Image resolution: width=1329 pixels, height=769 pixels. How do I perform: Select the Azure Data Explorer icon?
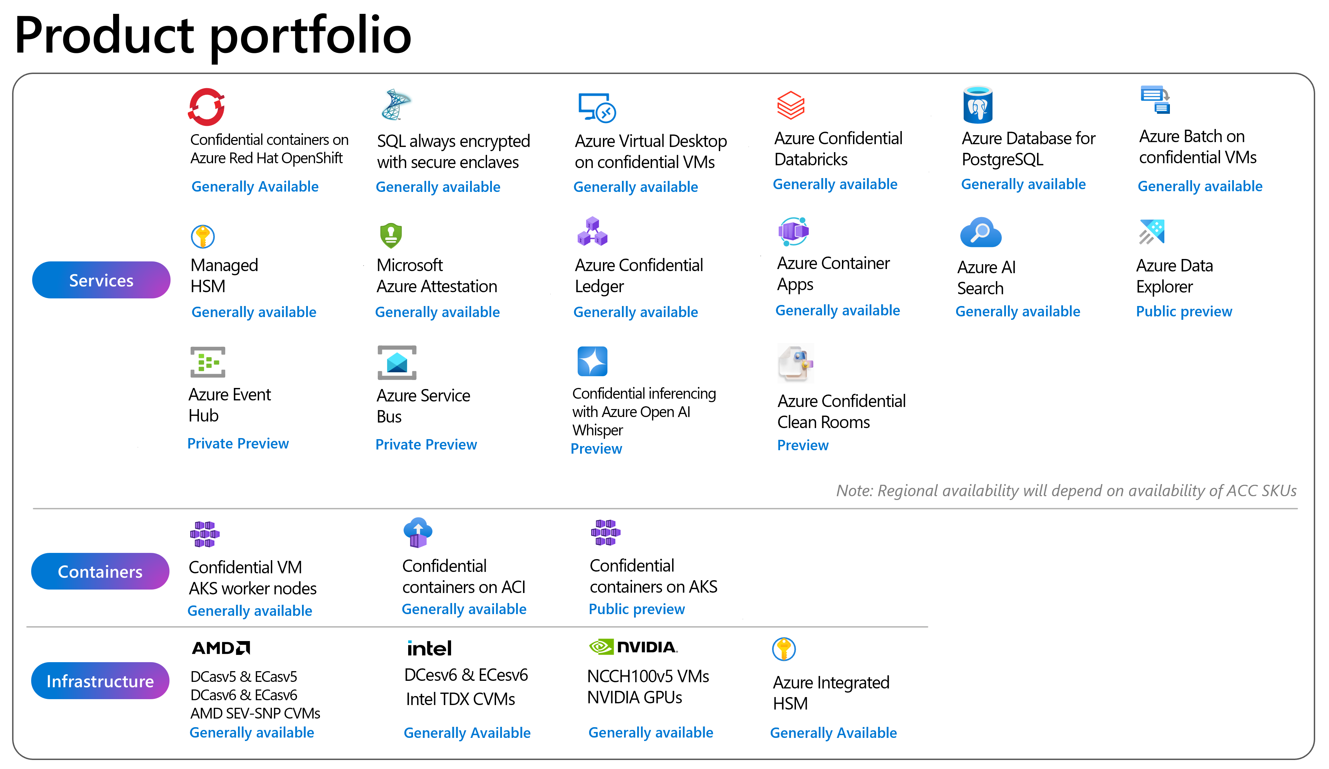1152,232
